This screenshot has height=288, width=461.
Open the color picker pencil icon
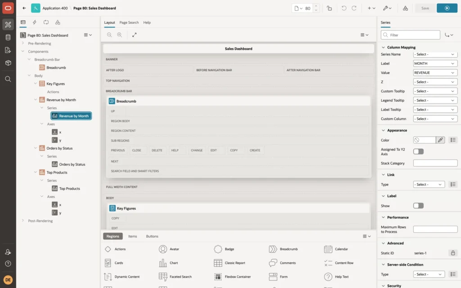[440, 140]
